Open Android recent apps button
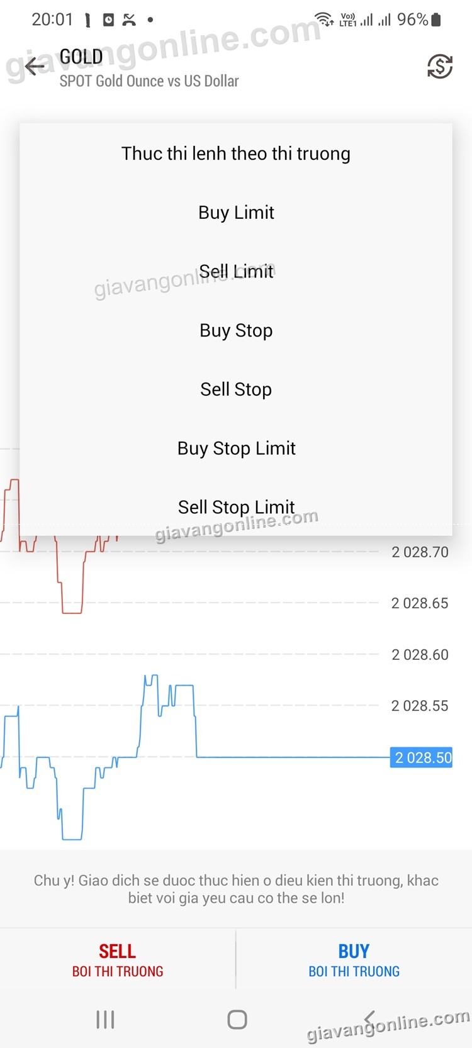Viewport: 472px width, 1048px height. (x=105, y=1020)
